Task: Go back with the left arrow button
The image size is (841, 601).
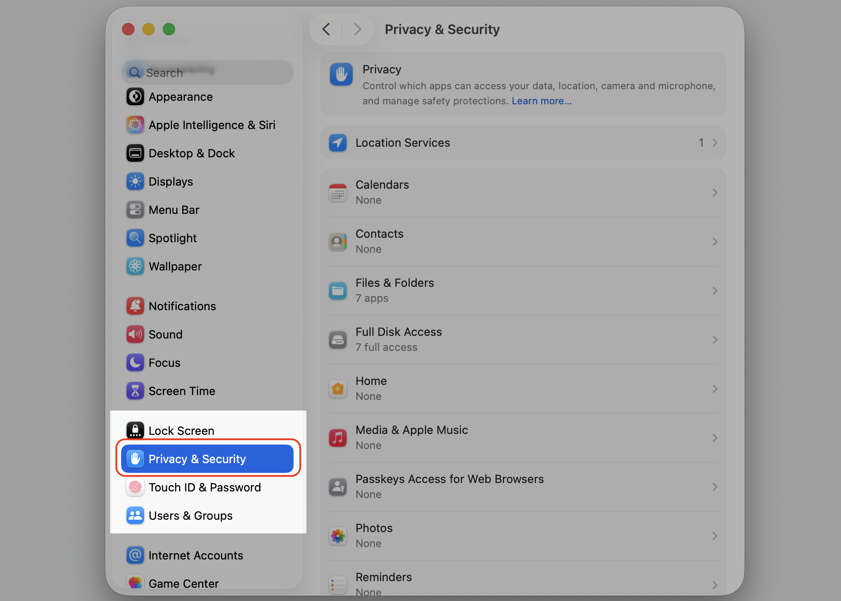Action: 326,29
